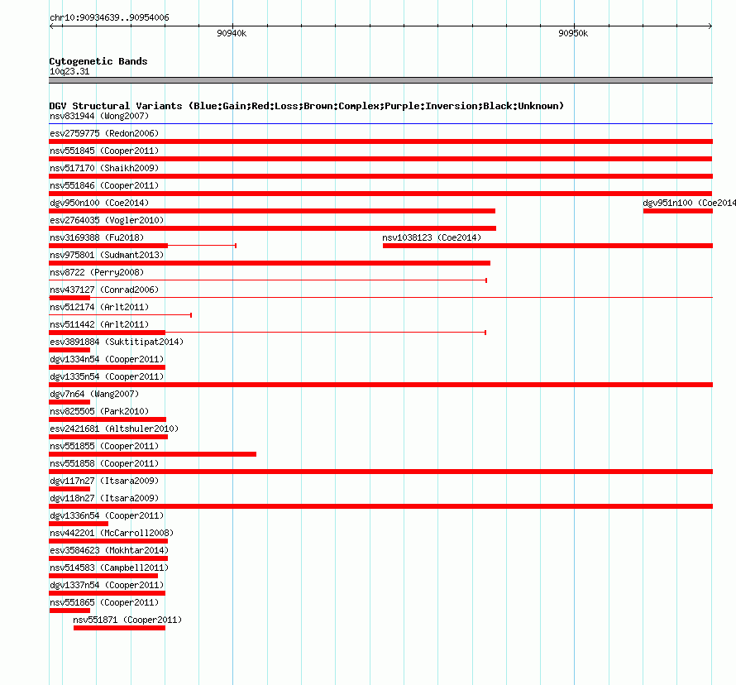Open variant dgv7n64 (Wang2007)
The image size is (736, 685).
pyautogui.click(x=94, y=394)
